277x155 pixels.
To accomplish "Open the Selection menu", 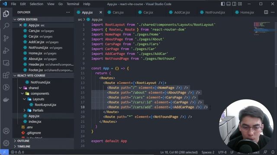I will (x=36, y=4).
